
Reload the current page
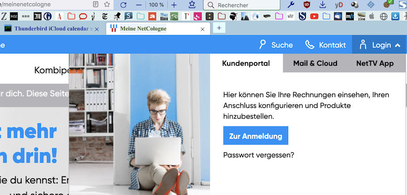(123, 5)
